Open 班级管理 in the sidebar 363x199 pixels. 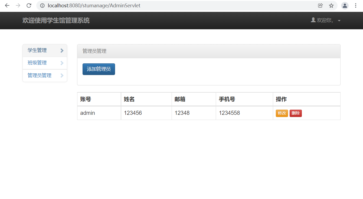37,63
